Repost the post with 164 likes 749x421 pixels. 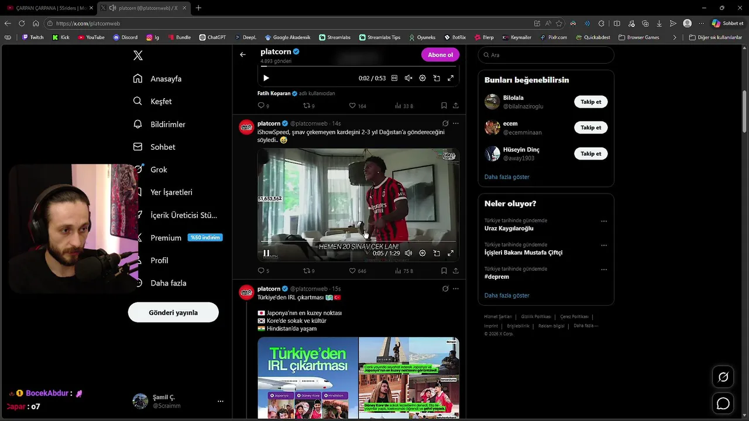point(308,106)
